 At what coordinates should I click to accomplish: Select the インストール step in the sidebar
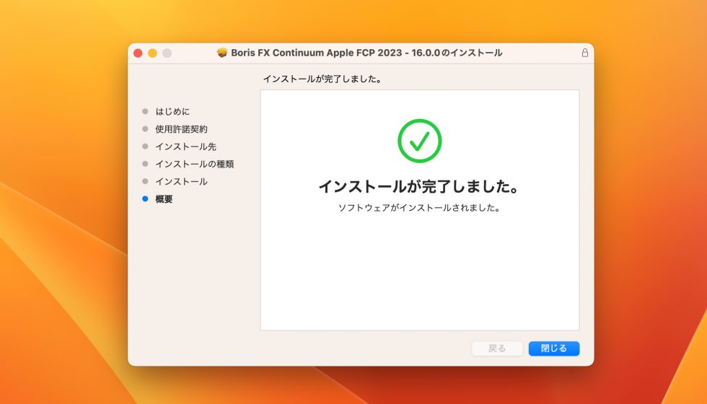click(181, 182)
